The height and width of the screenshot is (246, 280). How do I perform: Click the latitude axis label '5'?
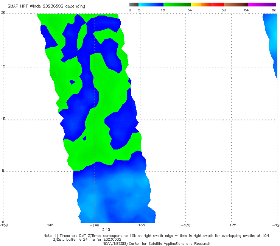(3, 170)
